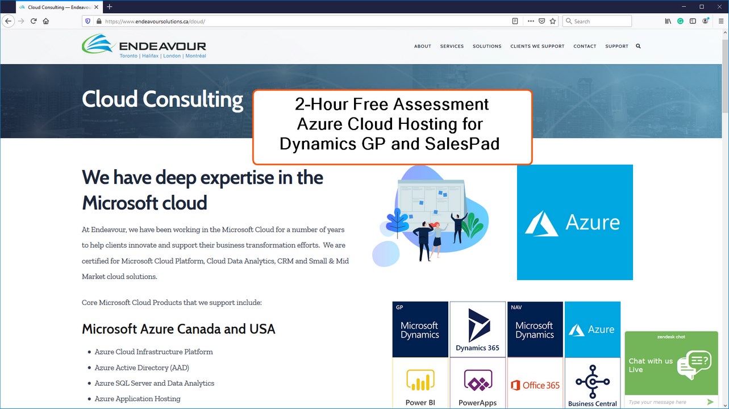The image size is (729, 409).
Task: View site security padlock details
Action: coord(99,21)
